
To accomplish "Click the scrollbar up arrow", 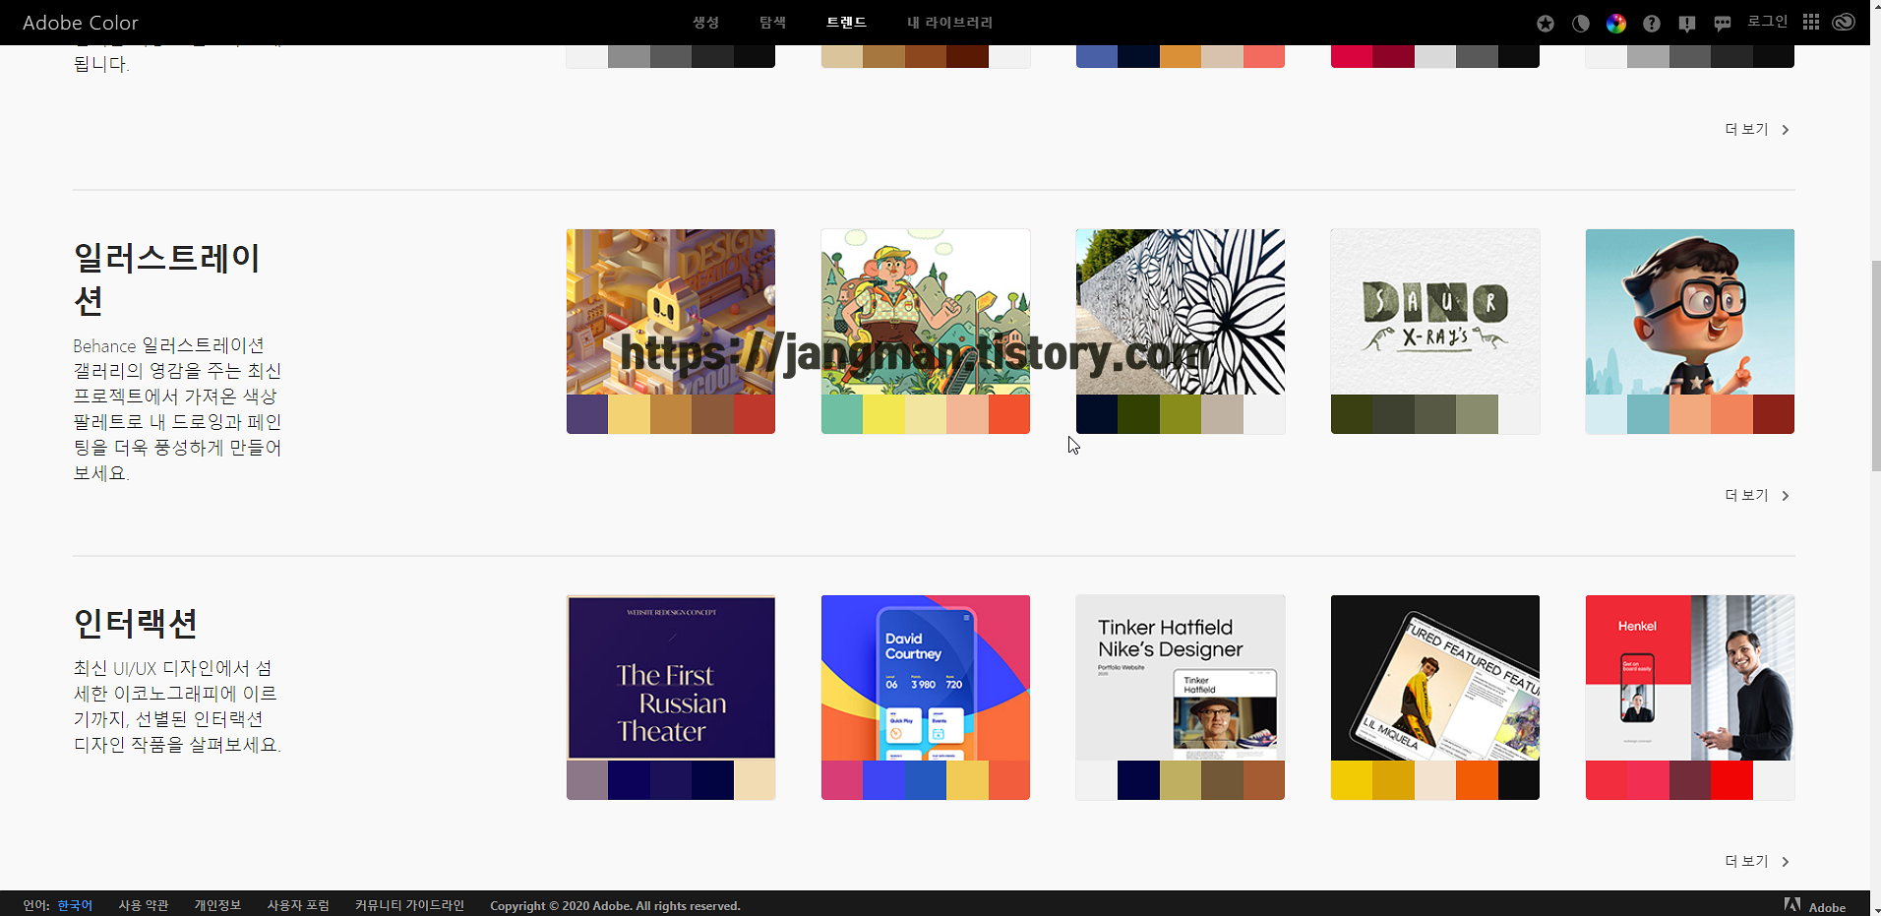I will [x=1875, y=6].
